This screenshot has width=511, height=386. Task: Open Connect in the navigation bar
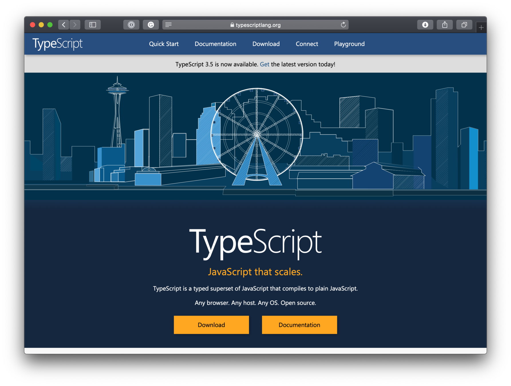tap(307, 44)
